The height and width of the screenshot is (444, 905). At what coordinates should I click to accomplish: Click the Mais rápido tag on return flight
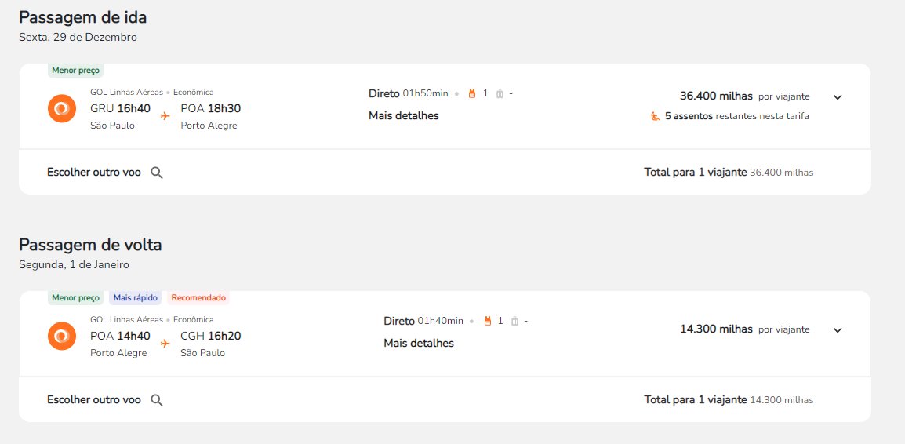tap(135, 298)
